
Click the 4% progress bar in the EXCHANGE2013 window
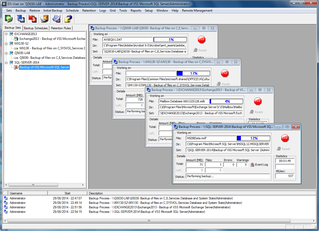[x=226, y=101]
